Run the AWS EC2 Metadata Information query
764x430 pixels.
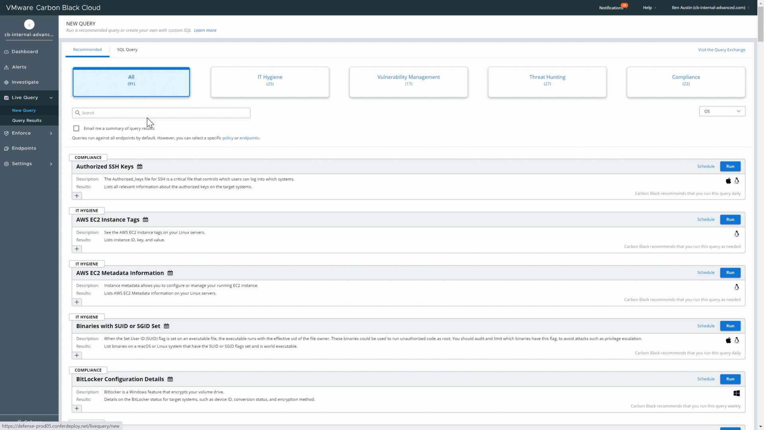730,273
